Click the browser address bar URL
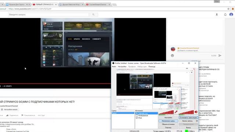 tap(30, 9)
